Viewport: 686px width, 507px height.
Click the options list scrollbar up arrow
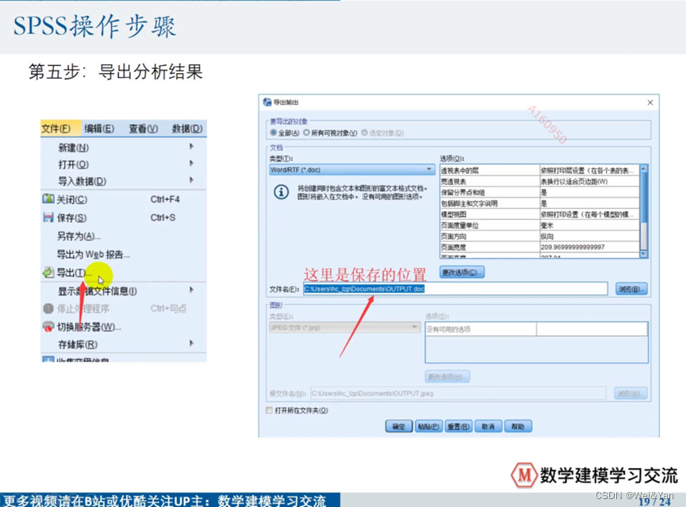pos(643,169)
